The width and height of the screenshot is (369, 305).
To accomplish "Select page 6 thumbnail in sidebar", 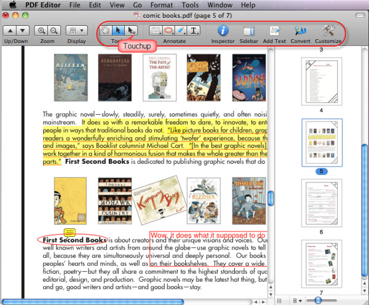I will 322,203.
